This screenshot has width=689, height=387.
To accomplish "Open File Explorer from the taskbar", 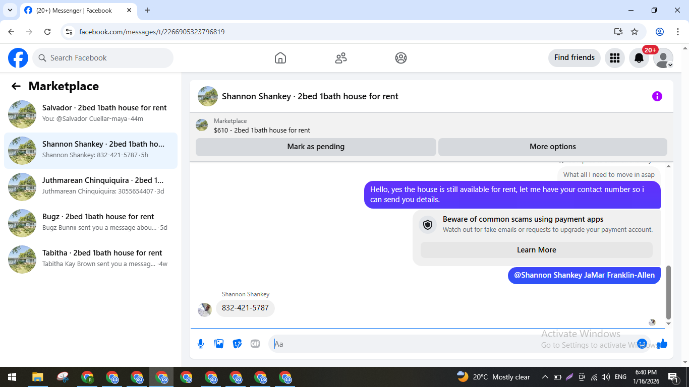I will 37,377.
